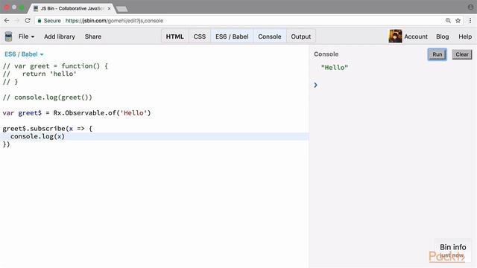Toggle the ES6 / Babel panel
The height and width of the screenshot is (268, 477).
click(232, 36)
